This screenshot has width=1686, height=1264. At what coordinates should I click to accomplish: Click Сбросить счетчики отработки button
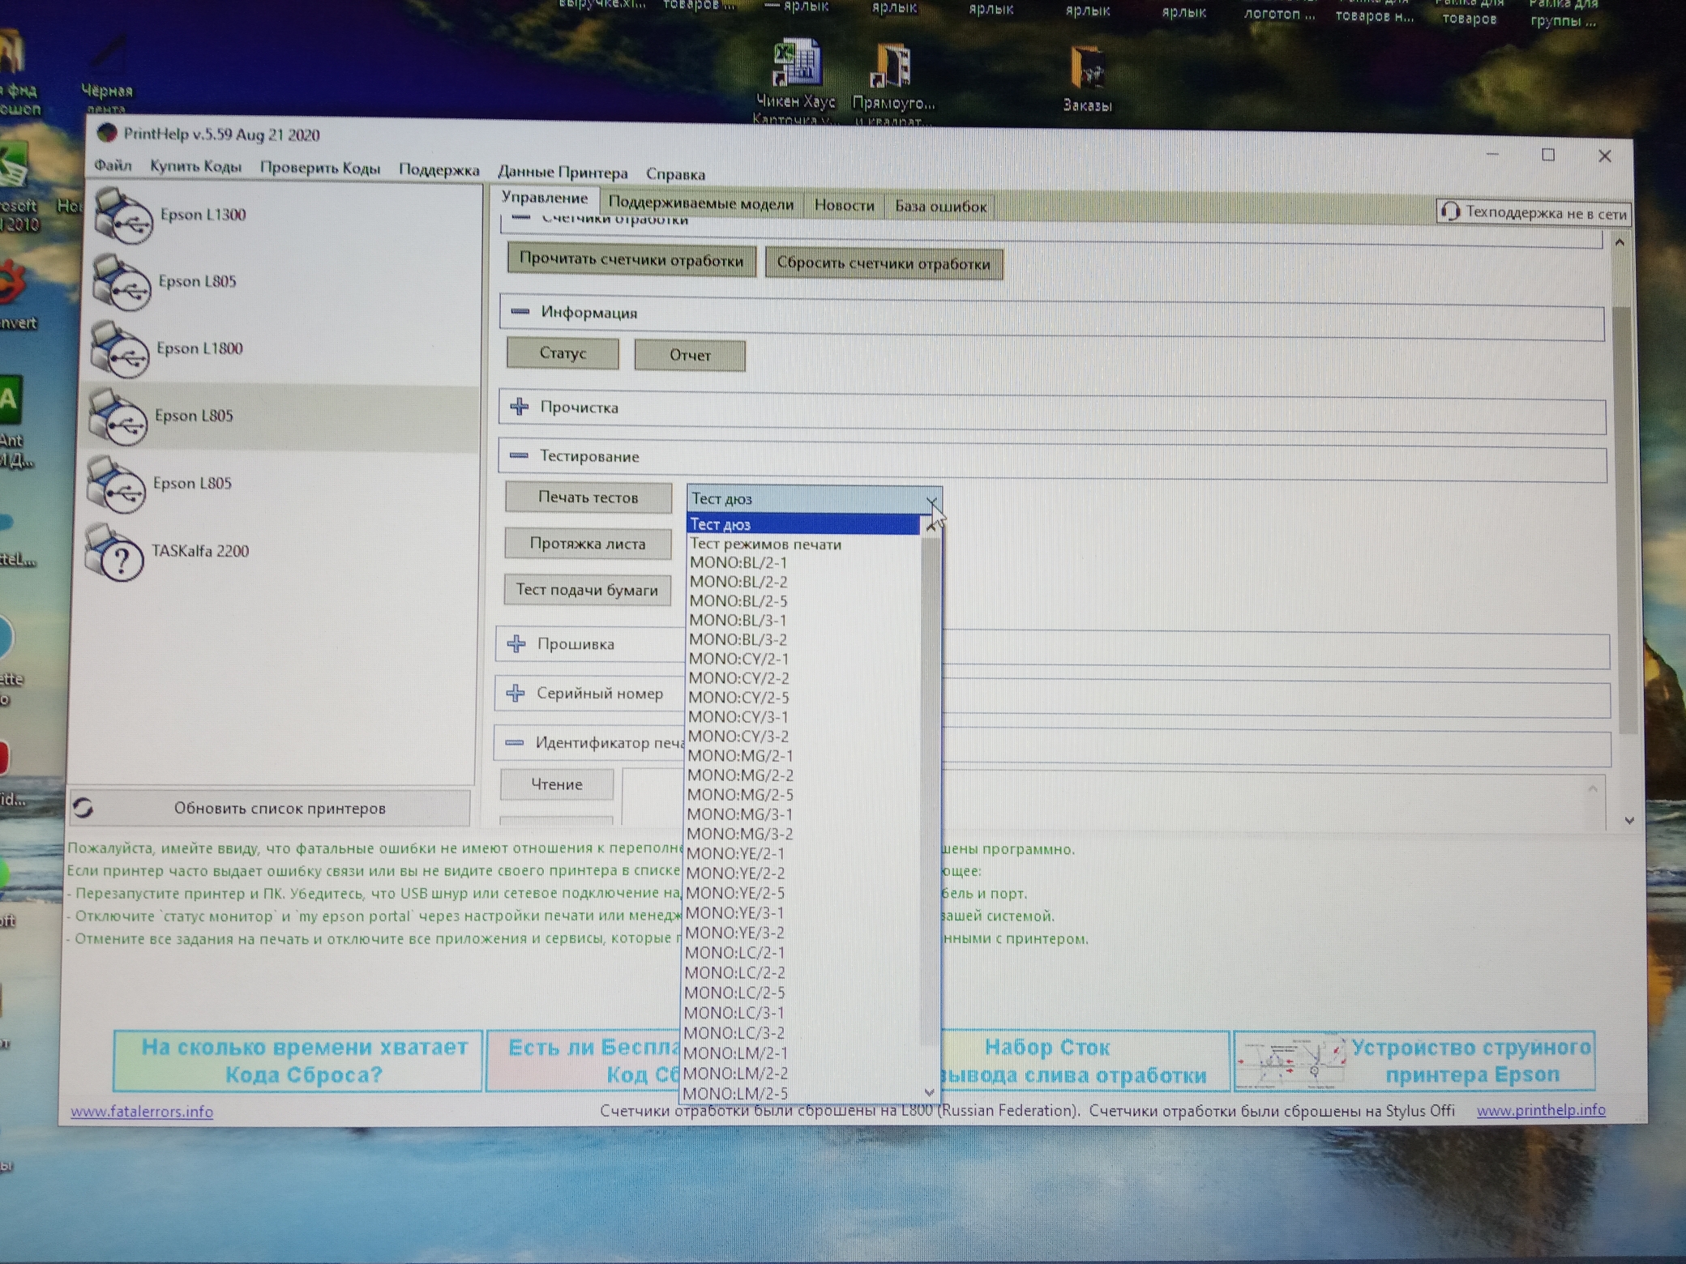884,263
